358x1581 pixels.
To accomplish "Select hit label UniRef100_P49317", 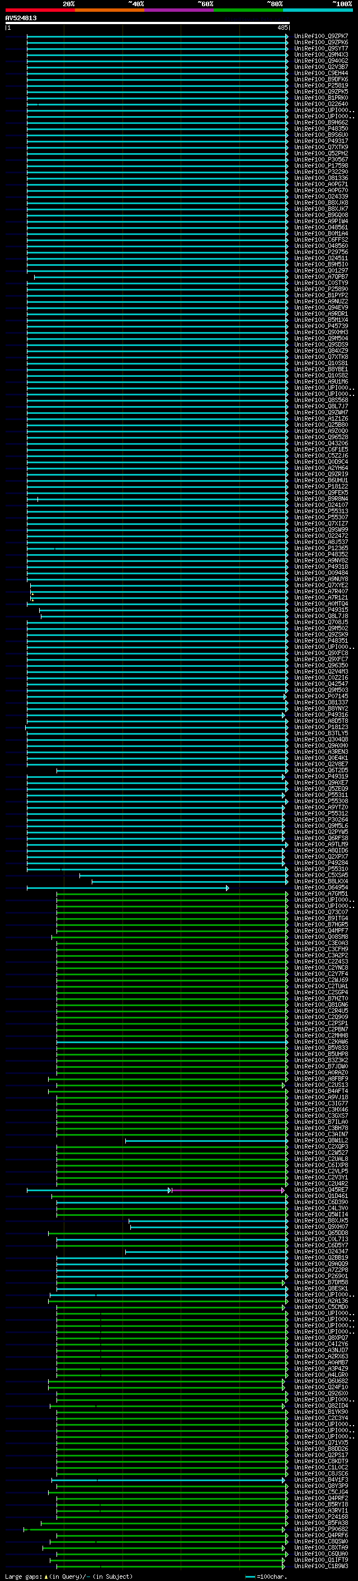I will coord(321,141).
